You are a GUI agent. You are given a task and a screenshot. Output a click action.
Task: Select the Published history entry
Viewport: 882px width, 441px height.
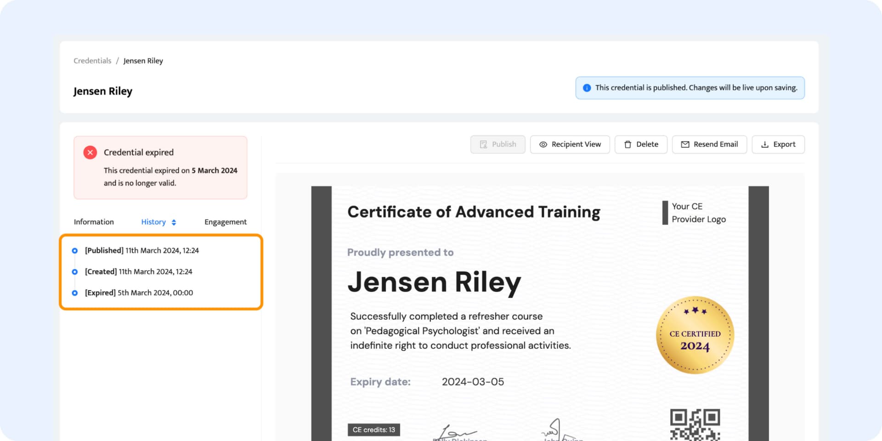point(141,250)
